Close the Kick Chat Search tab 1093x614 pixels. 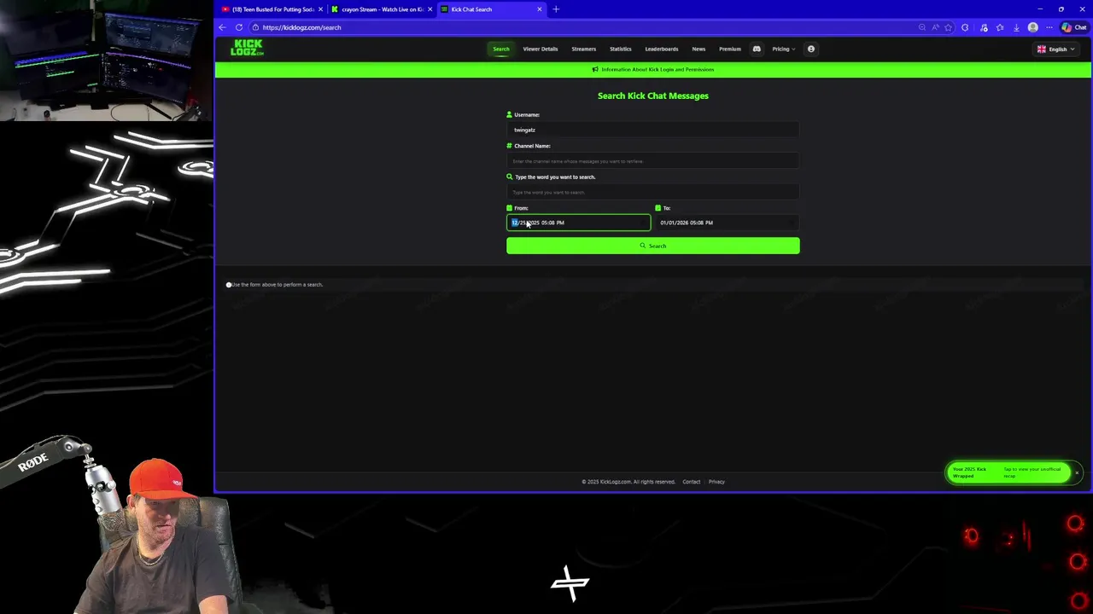tap(539, 9)
